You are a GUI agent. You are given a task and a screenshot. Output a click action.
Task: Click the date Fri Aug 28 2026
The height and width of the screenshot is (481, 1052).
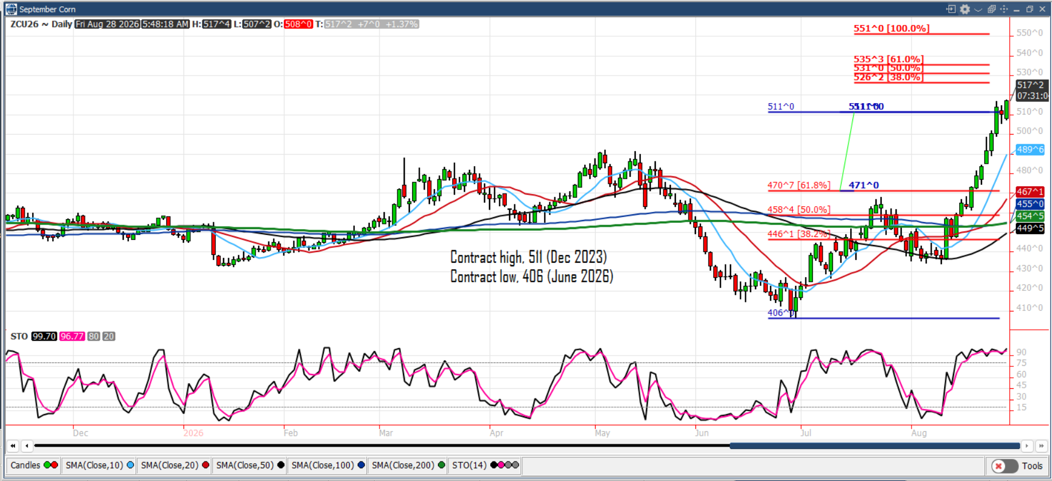[107, 24]
